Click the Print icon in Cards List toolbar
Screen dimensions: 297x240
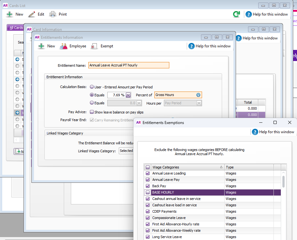(53, 14)
